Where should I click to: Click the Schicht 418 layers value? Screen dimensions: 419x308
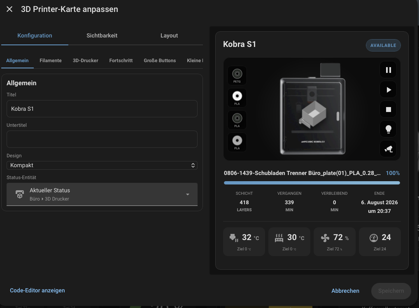(x=244, y=203)
